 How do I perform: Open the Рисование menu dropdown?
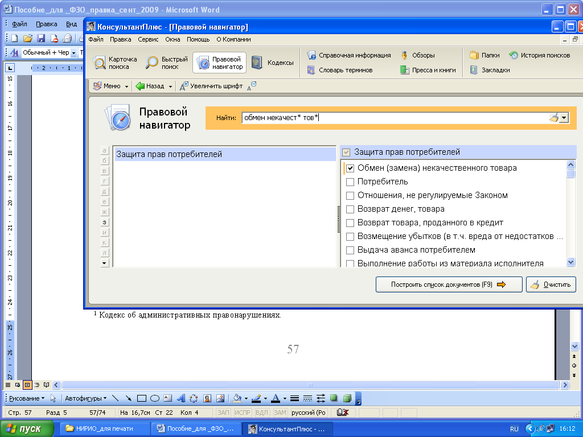click(27, 398)
